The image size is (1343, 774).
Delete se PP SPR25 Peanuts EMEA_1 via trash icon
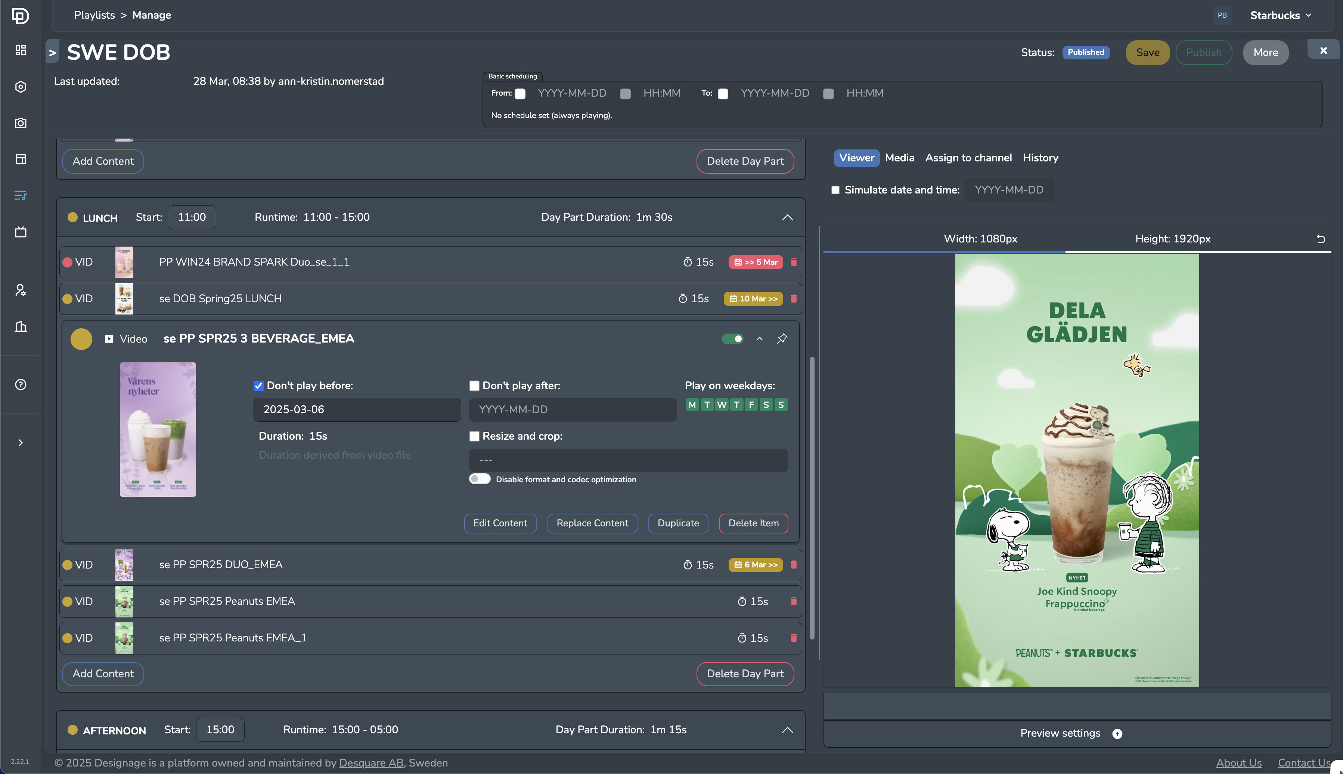pos(794,638)
